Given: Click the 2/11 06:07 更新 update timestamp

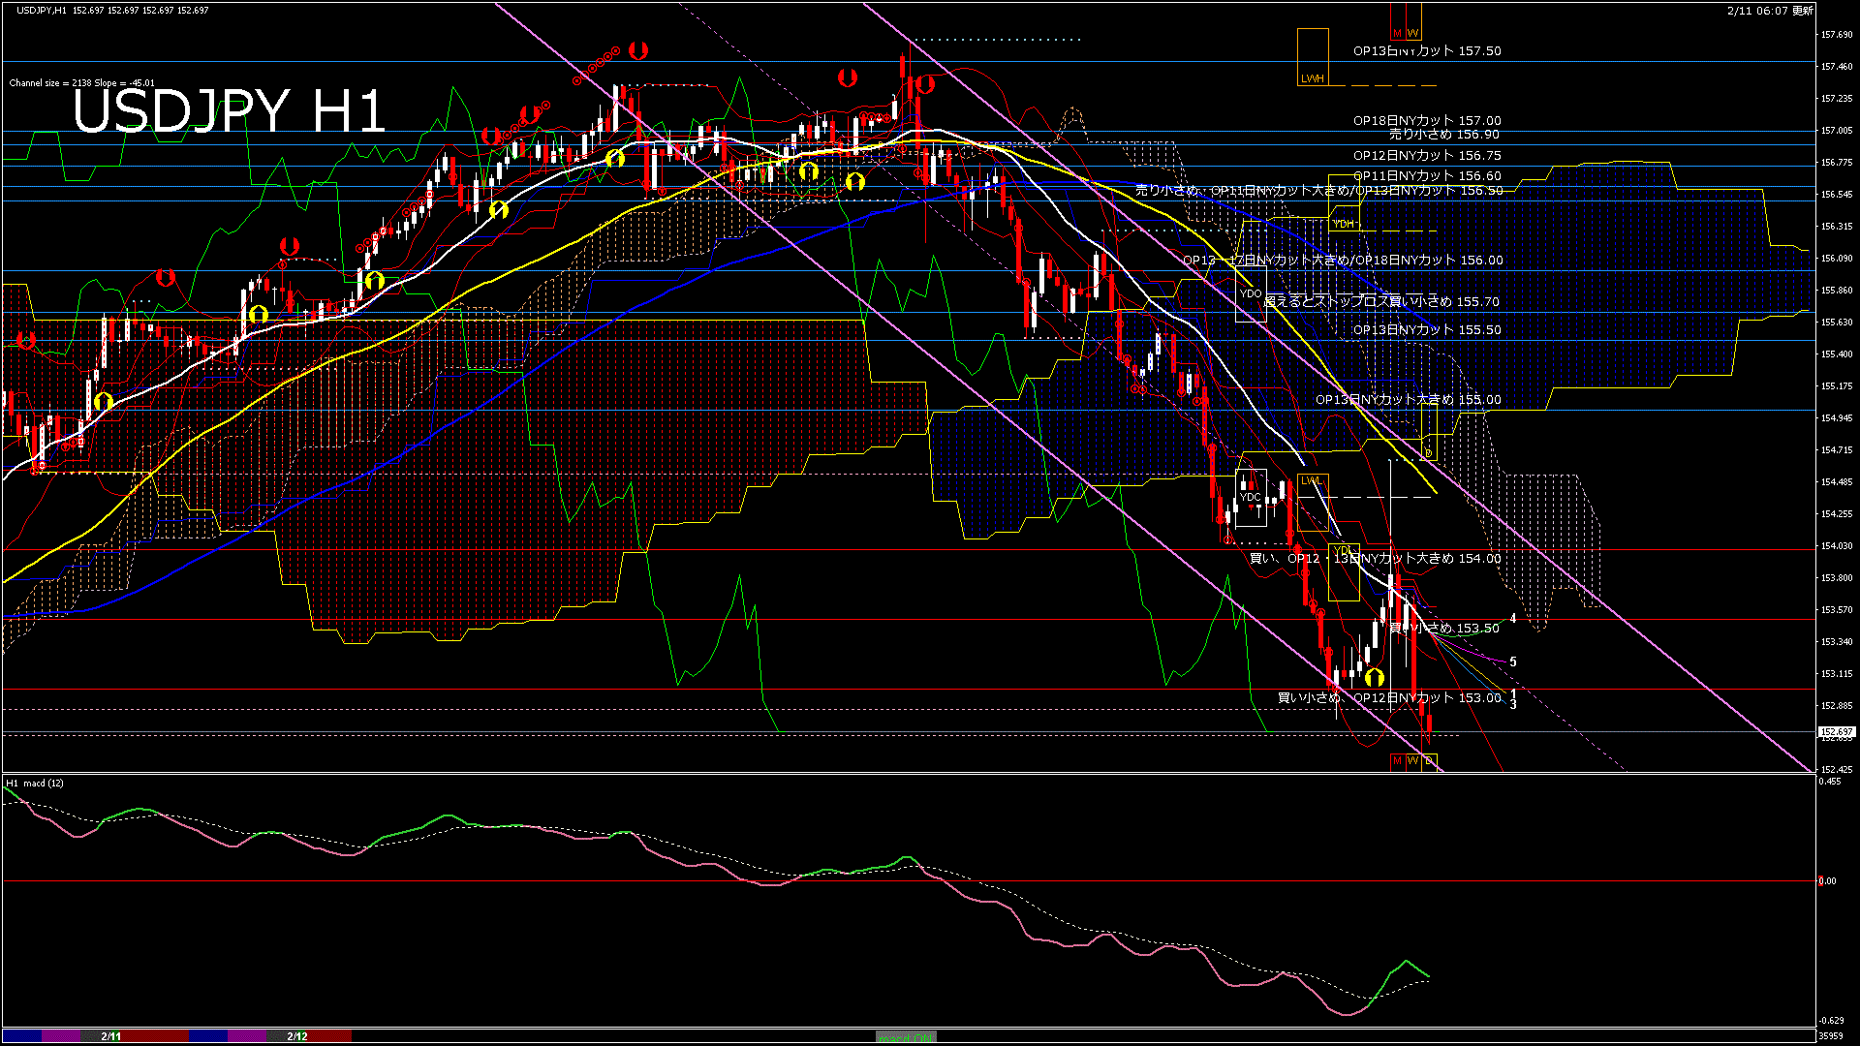Looking at the screenshot, I should click(x=1769, y=11).
